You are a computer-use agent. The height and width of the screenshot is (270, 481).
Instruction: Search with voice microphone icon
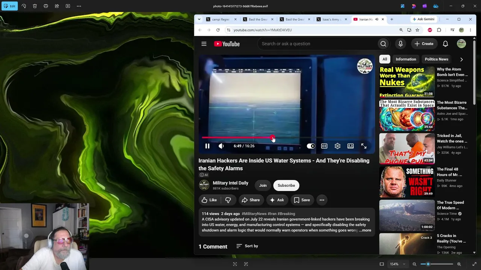(401, 44)
